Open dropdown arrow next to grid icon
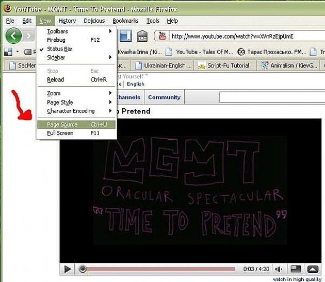Viewport: 325px width, 282px height. click(18, 52)
